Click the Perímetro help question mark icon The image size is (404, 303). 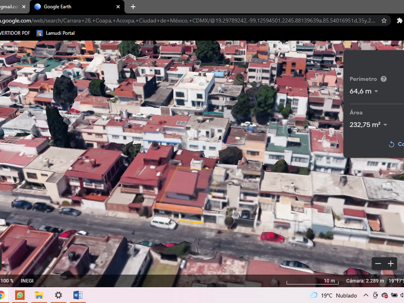click(x=383, y=79)
